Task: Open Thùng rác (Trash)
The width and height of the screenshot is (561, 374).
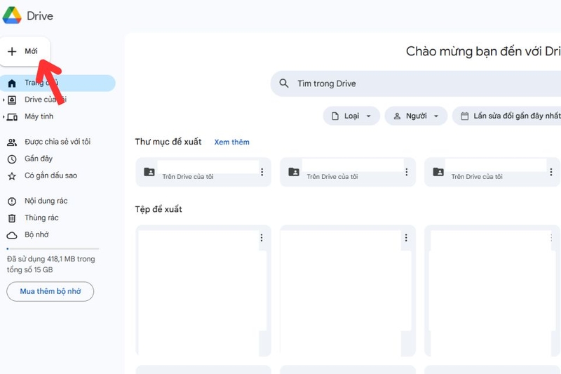Action: [41, 218]
